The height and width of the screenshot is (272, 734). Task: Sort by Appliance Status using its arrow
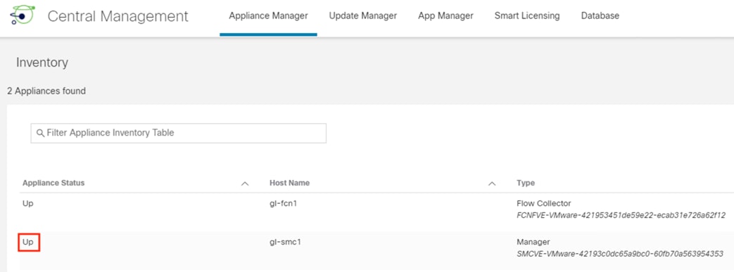pyautogui.click(x=244, y=183)
